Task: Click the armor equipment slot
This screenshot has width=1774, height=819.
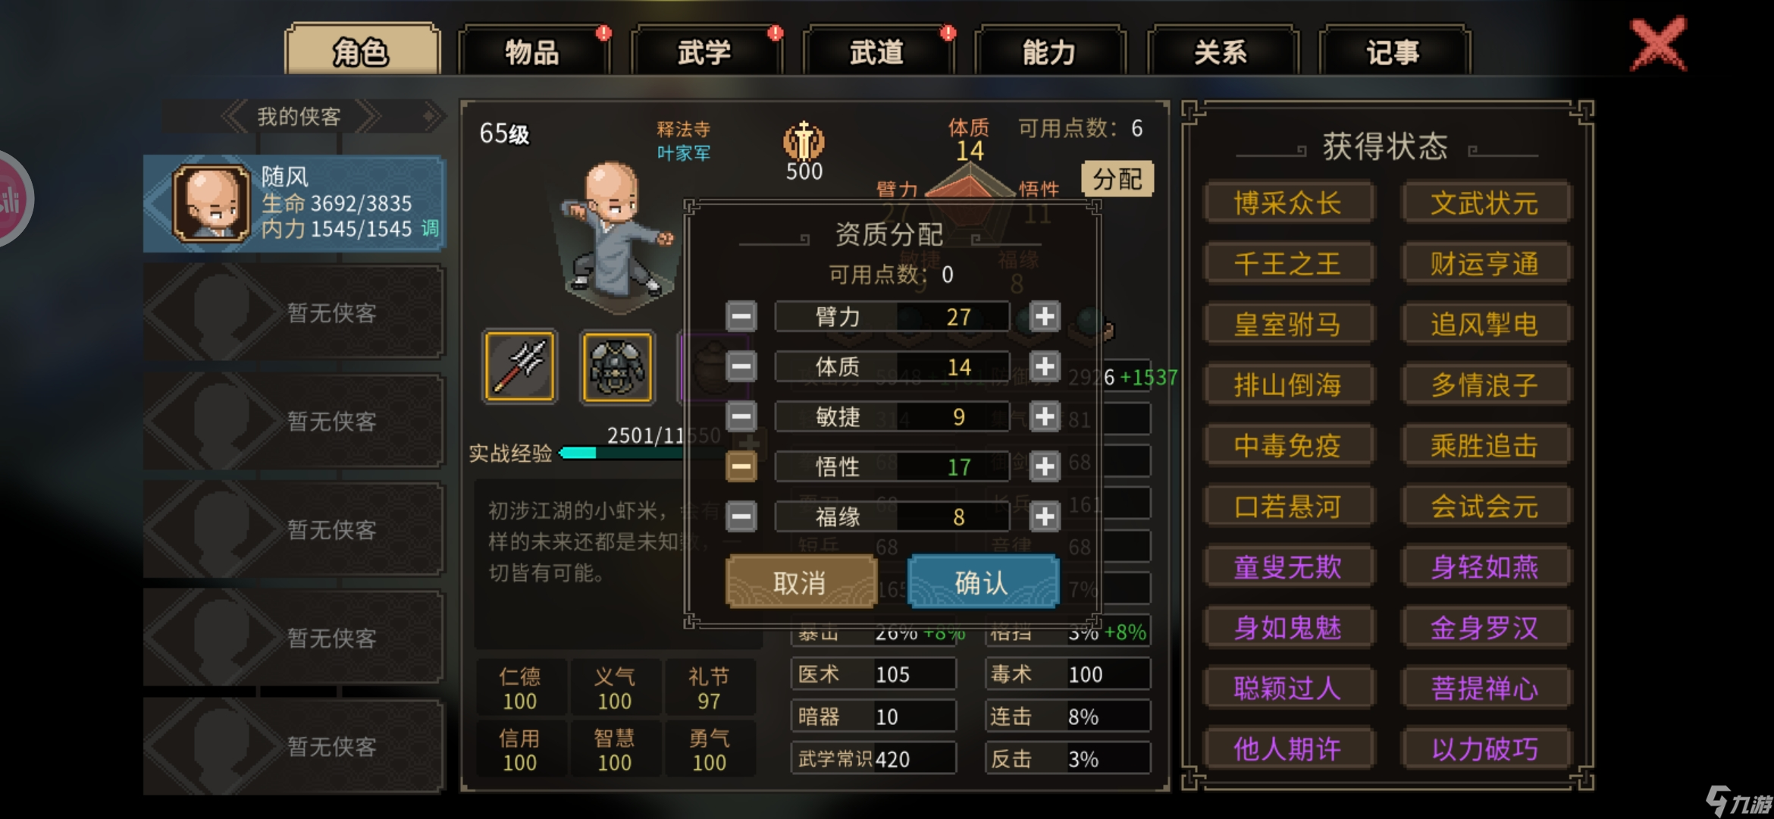Action: 617,366
